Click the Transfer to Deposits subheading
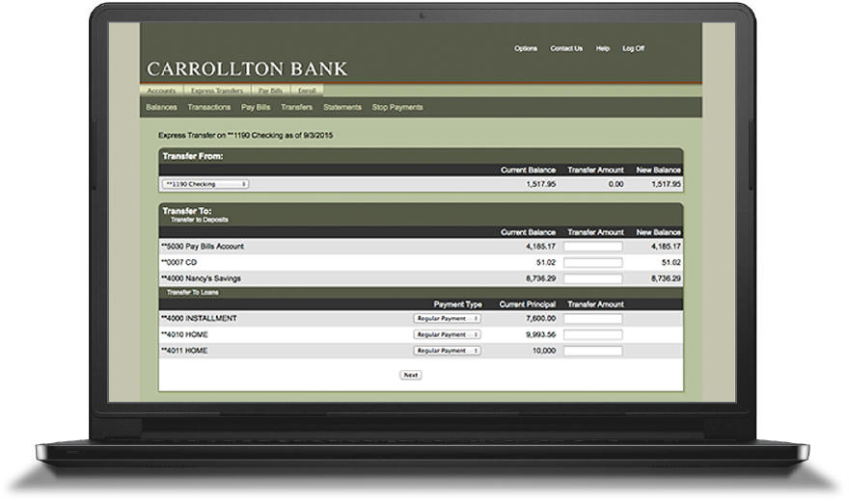Image resolution: width=849 pixels, height=501 pixels. tap(200, 220)
